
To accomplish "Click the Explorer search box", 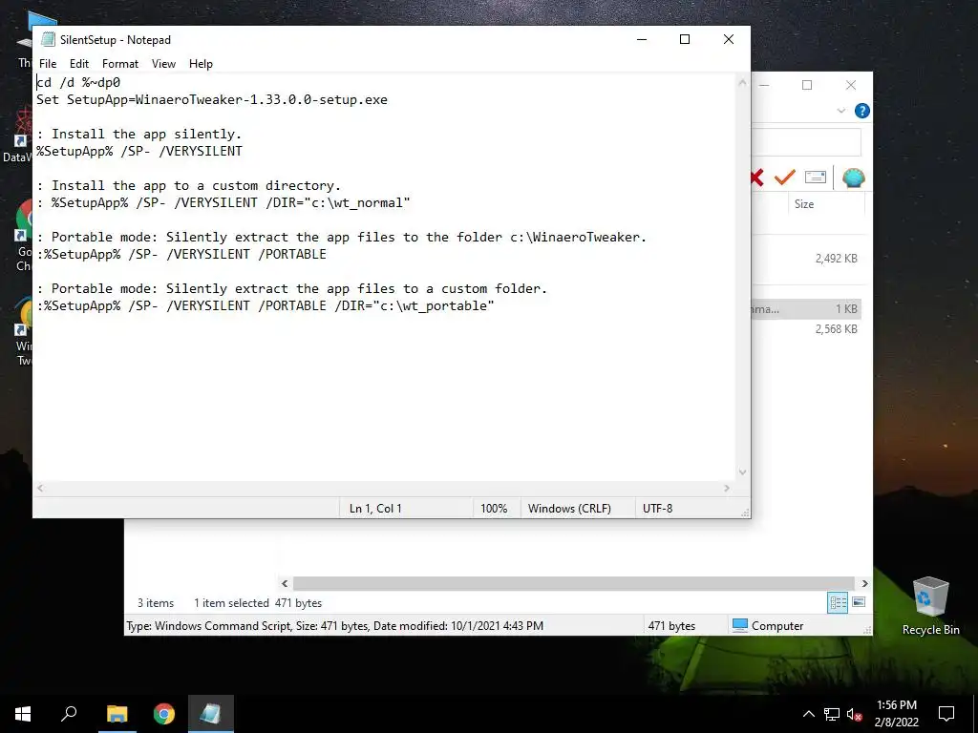I will [806, 143].
